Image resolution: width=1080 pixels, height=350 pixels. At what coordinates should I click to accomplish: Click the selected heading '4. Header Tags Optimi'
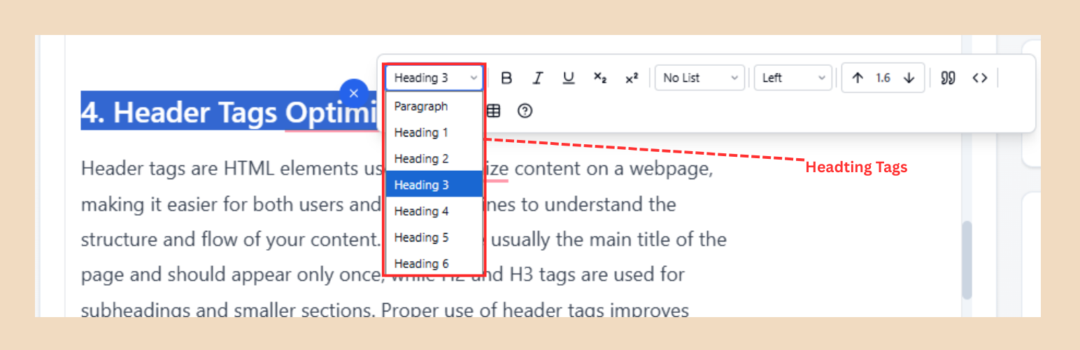231,111
